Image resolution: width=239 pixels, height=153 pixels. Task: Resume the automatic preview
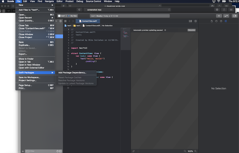tap(191, 30)
